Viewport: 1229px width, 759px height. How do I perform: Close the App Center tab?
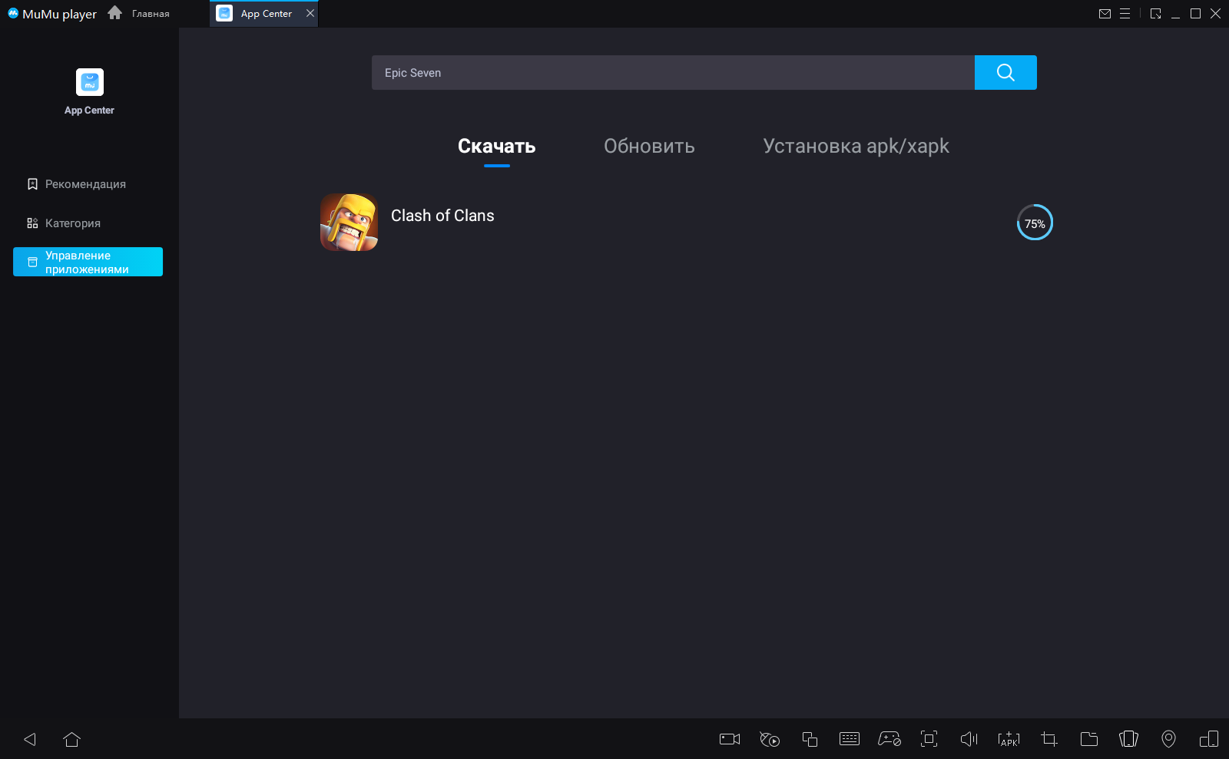tap(310, 13)
